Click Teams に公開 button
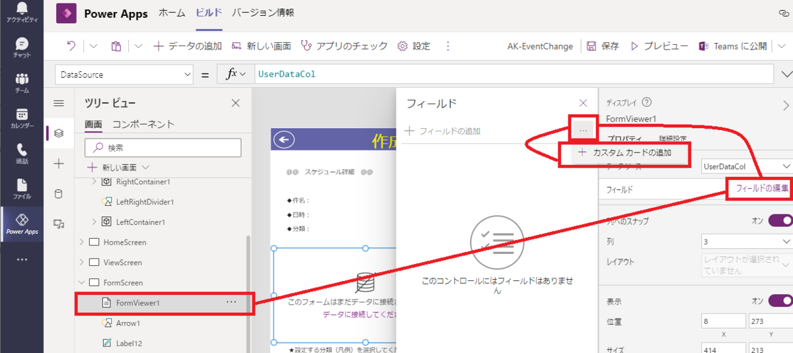Image resolution: width=793 pixels, height=353 pixels. click(x=733, y=46)
